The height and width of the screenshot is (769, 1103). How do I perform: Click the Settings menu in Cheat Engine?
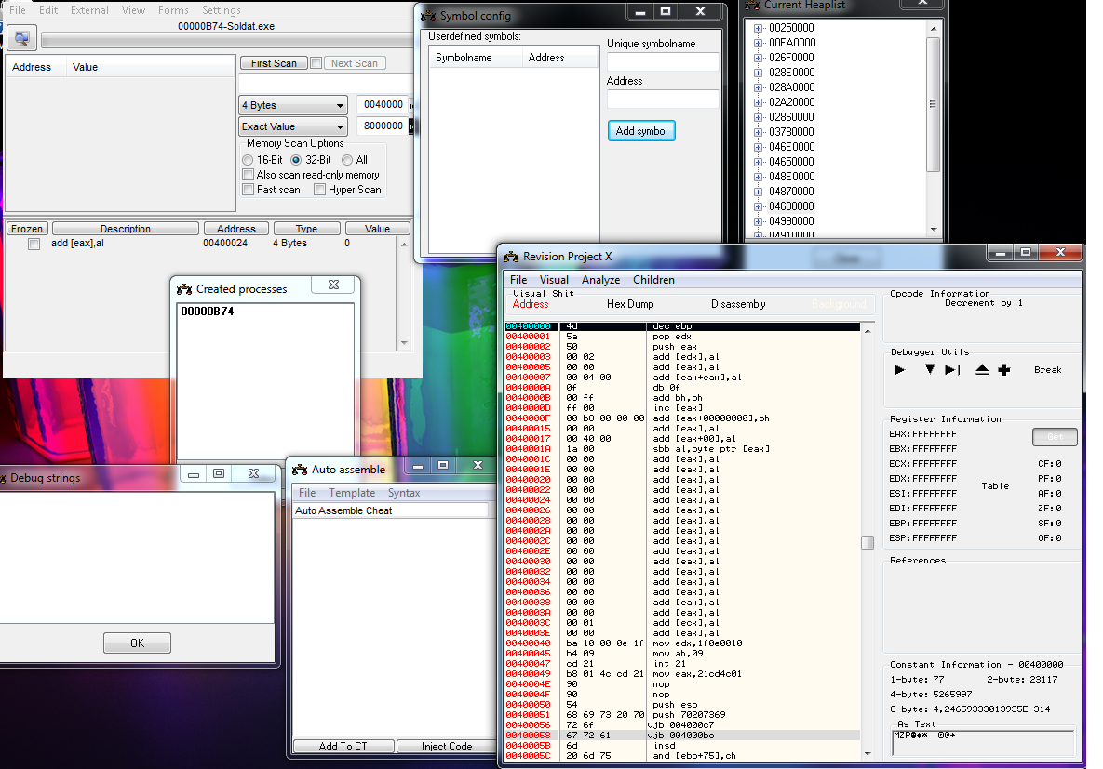pos(221,10)
